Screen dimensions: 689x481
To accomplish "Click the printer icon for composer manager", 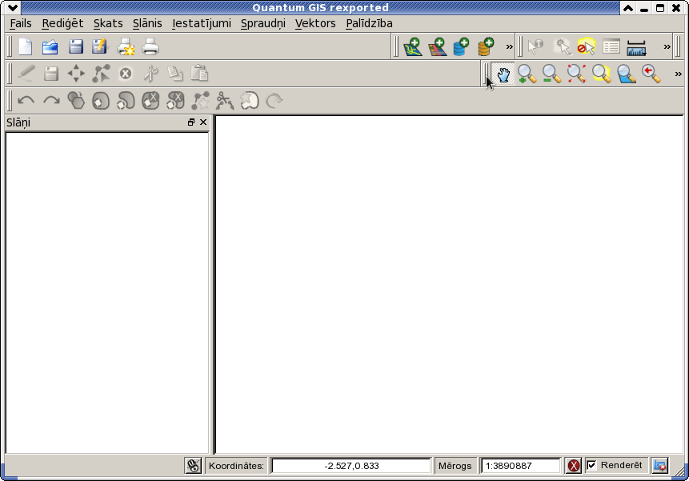I will pos(150,46).
